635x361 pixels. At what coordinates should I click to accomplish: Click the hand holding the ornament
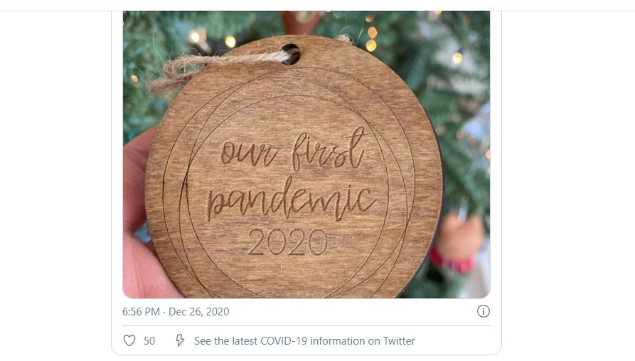(142, 227)
